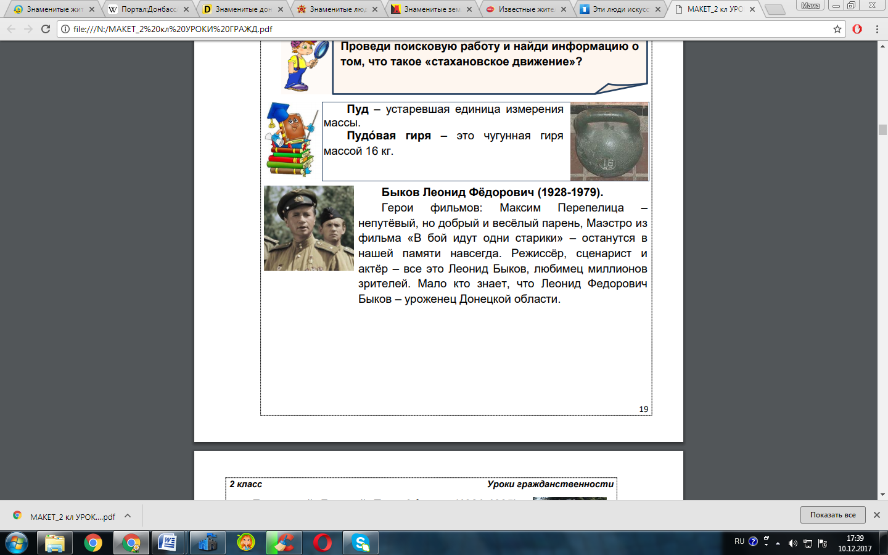Viewport: 888px width, 555px height.
Task: Click the bold word 'Пуд' definition term
Action: [x=358, y=109]
